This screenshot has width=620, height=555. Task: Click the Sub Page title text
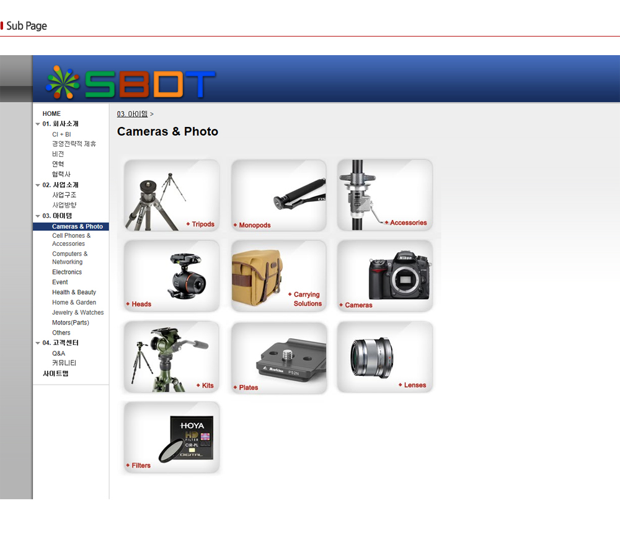pos(27,25)
